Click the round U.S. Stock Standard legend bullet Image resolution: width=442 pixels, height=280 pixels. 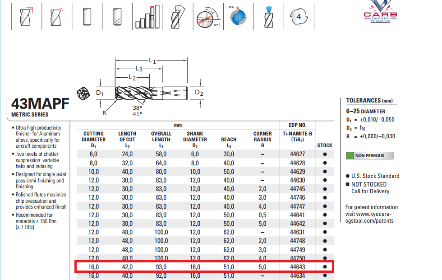point(348,176)
